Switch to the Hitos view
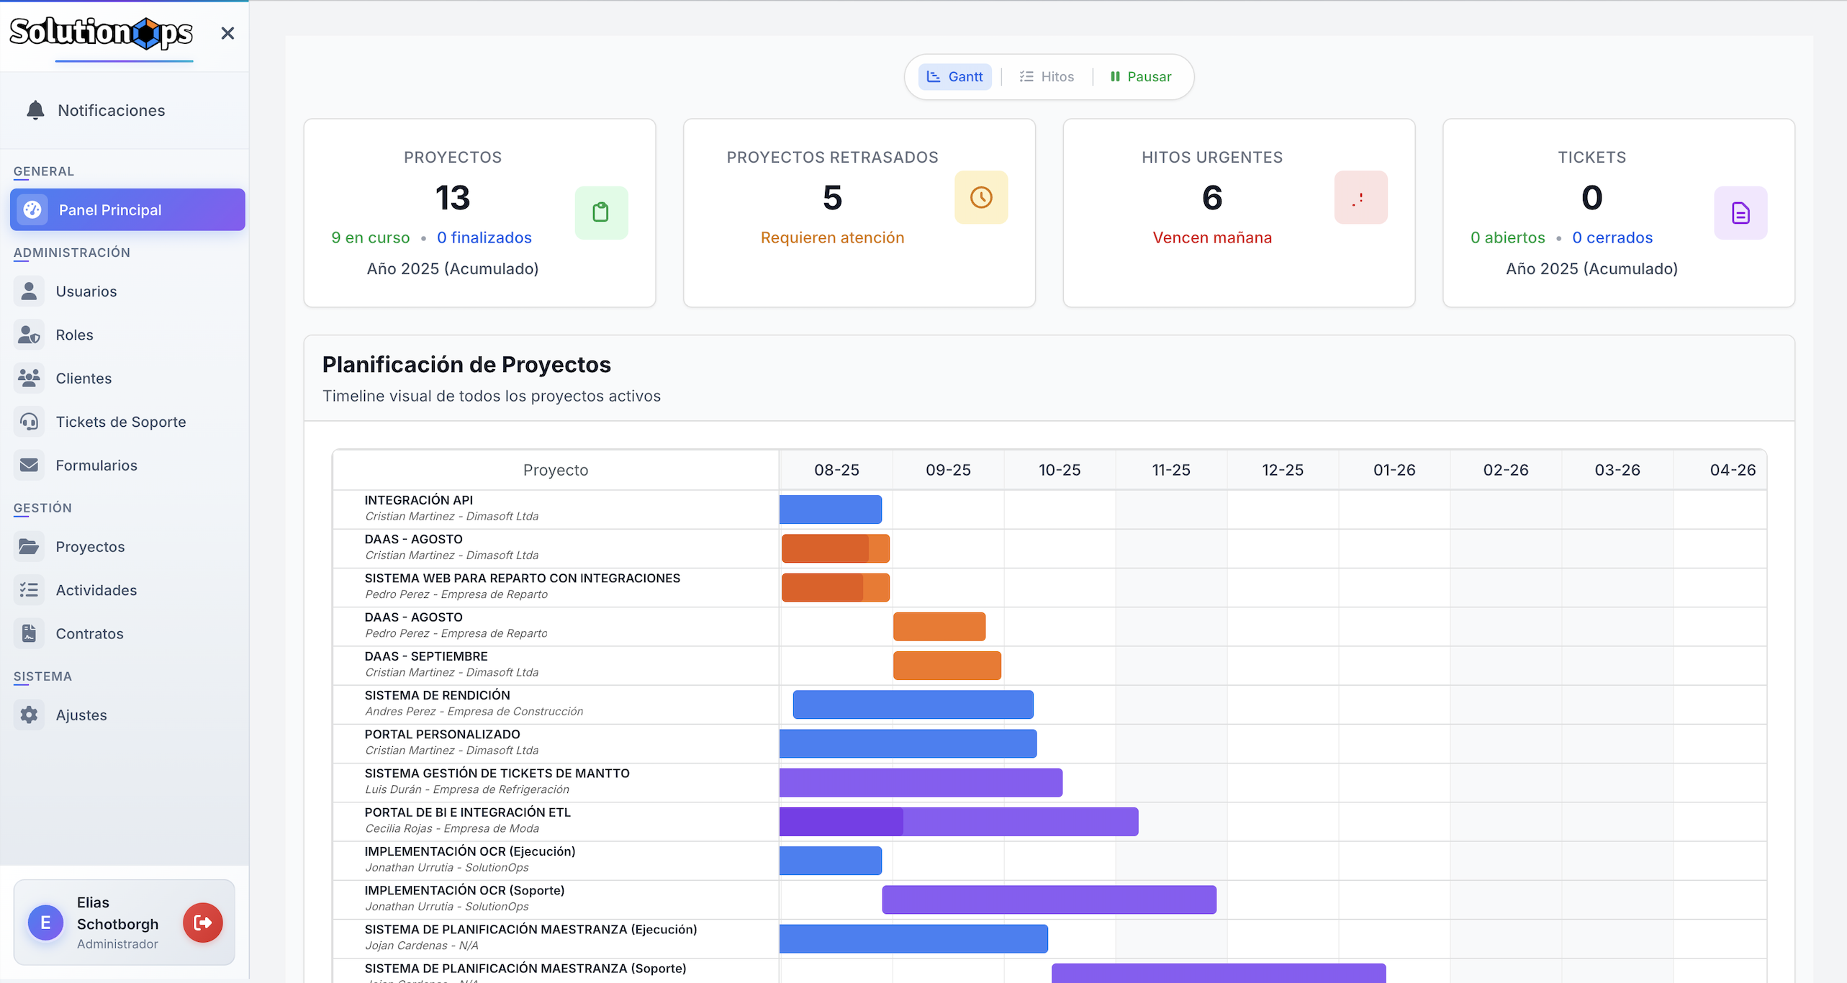 click(x=1047, y=76)
